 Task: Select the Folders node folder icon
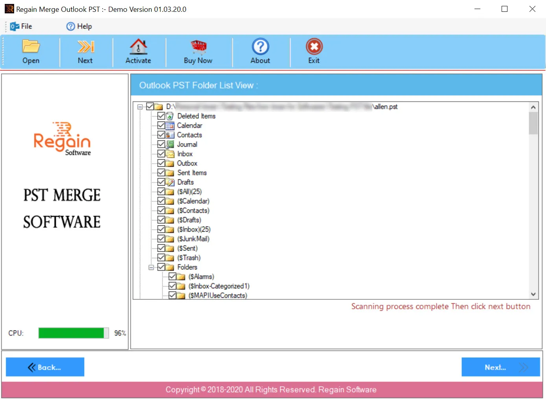(170, 267)
